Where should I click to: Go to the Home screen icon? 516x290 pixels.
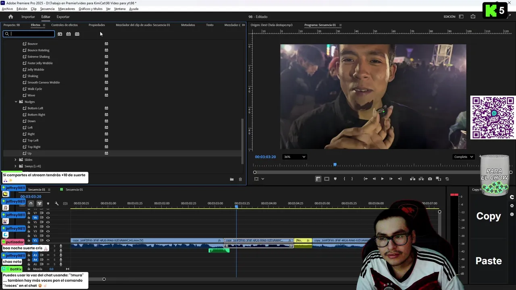coord(10,17)
